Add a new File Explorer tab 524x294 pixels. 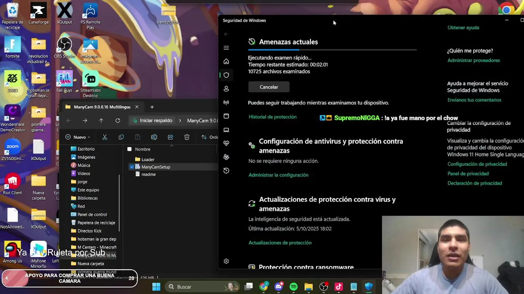tap(152, 107)
